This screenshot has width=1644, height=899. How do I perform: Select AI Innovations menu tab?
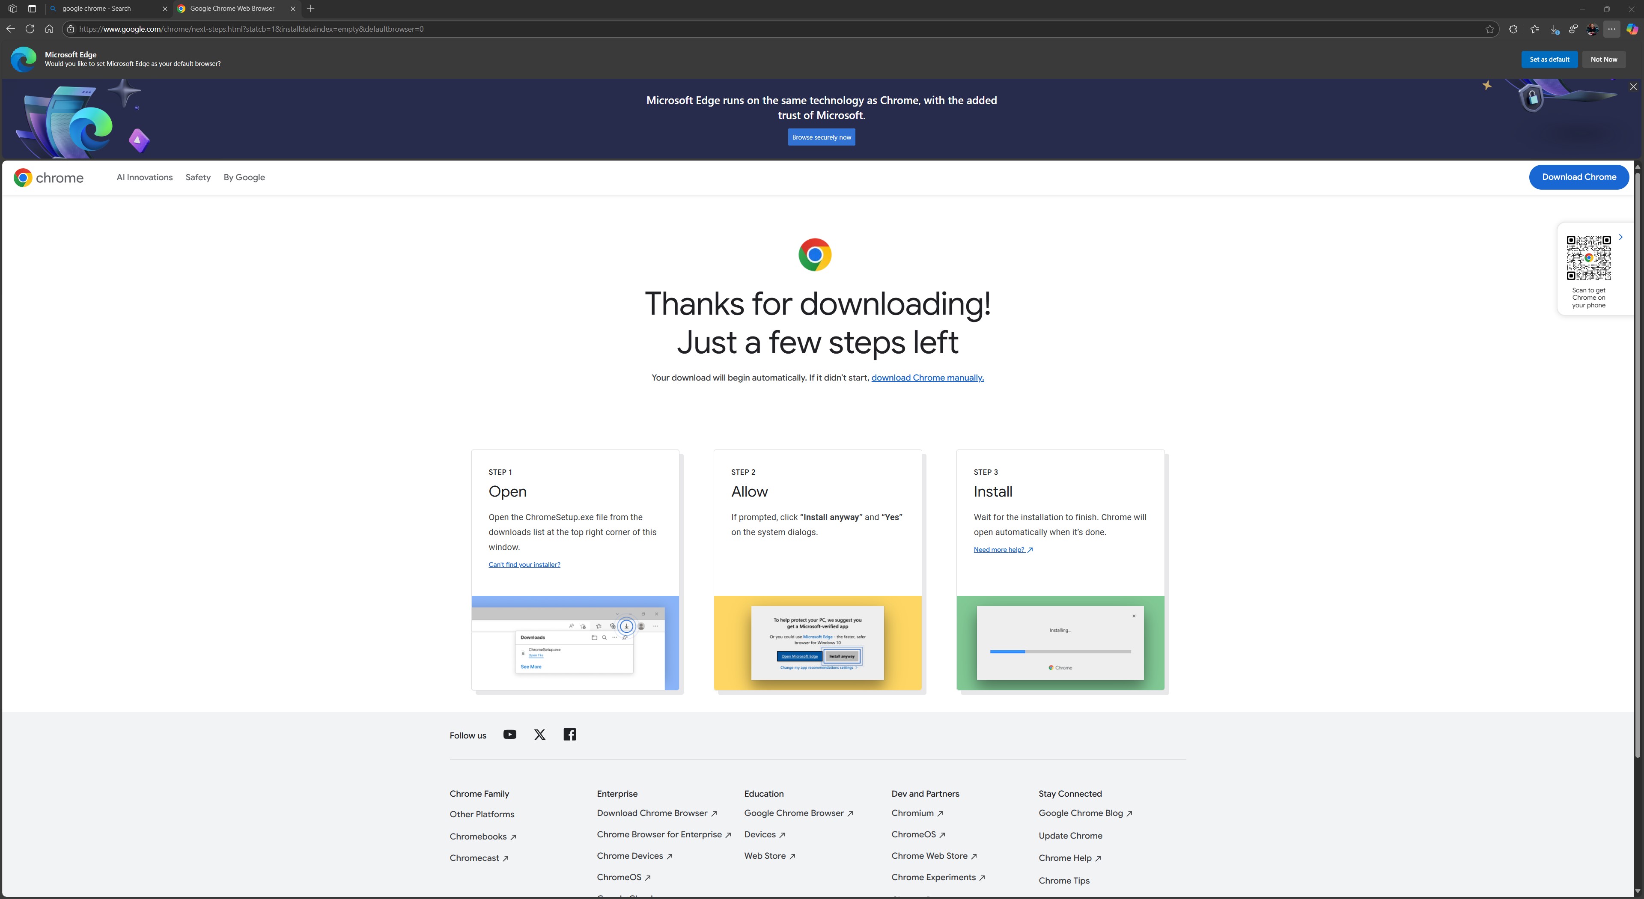(144, 177)
